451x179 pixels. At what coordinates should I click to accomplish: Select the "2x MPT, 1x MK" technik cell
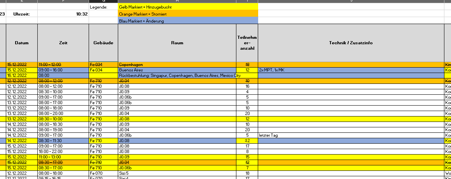coord(351,70)
